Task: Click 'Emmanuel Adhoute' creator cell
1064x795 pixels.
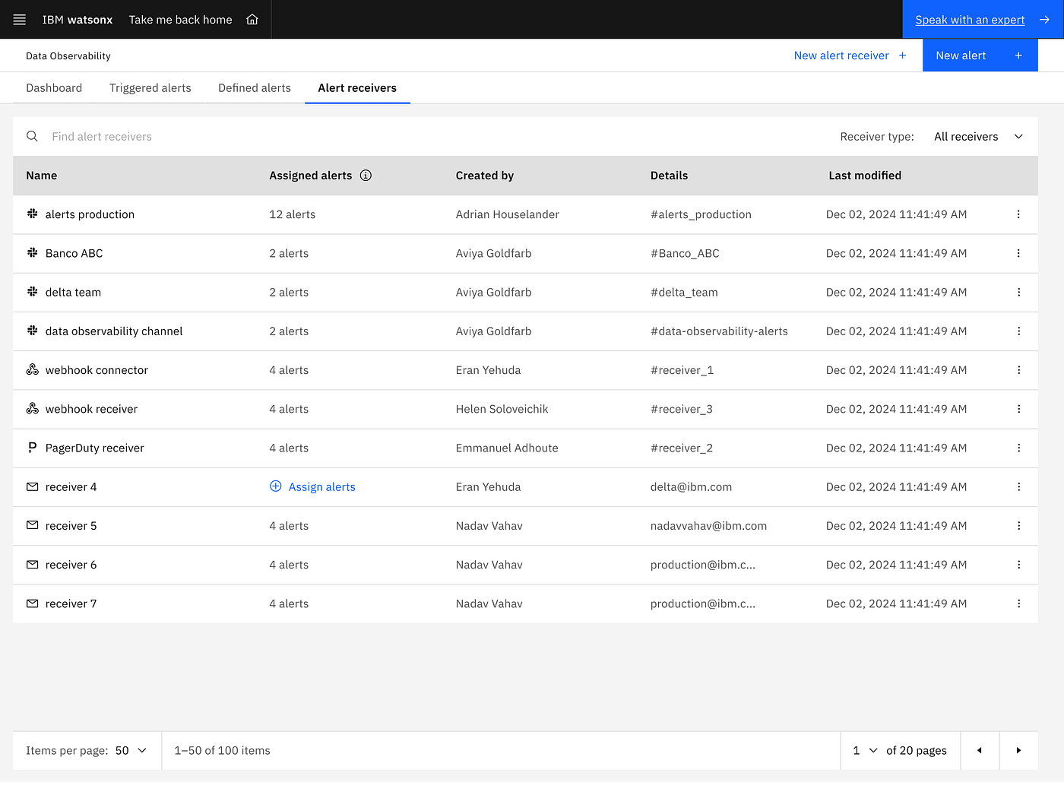Action: coord(507,448)
